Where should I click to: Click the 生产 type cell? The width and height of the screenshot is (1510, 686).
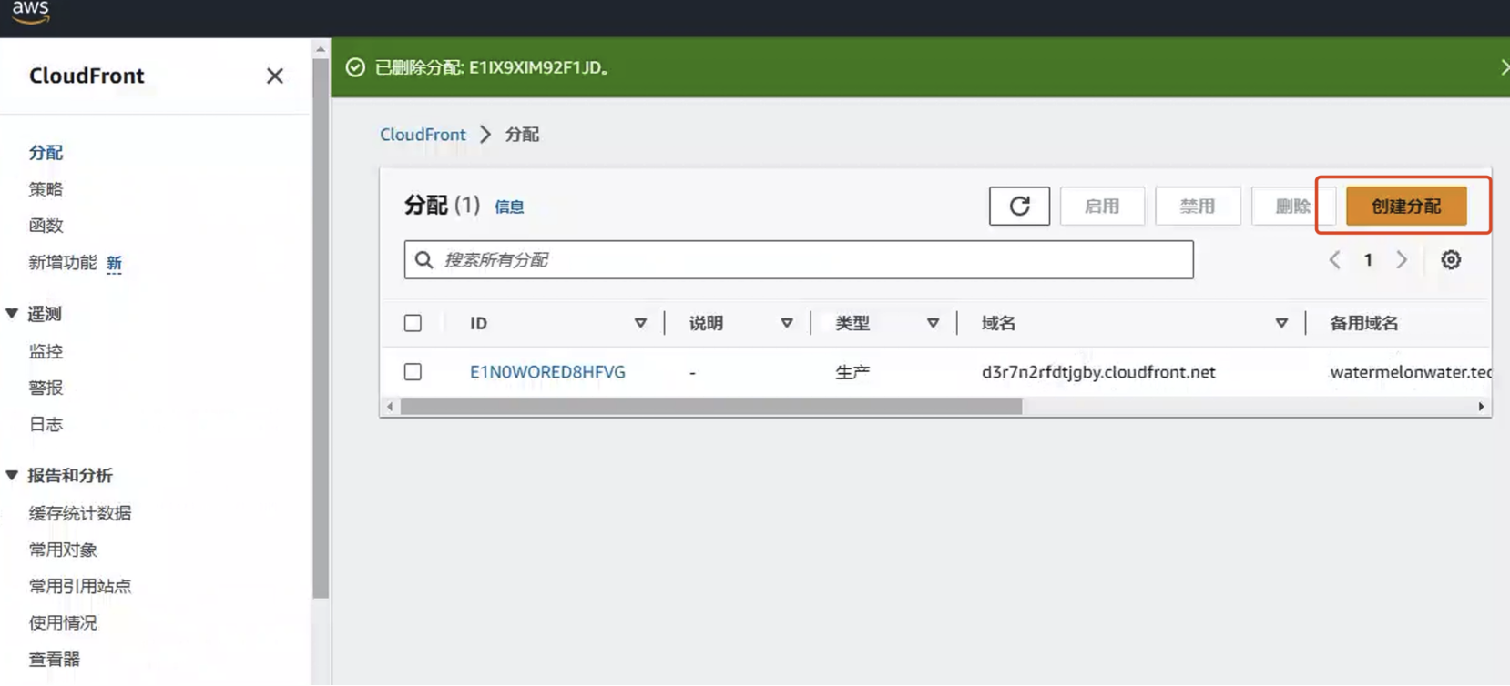852,372
